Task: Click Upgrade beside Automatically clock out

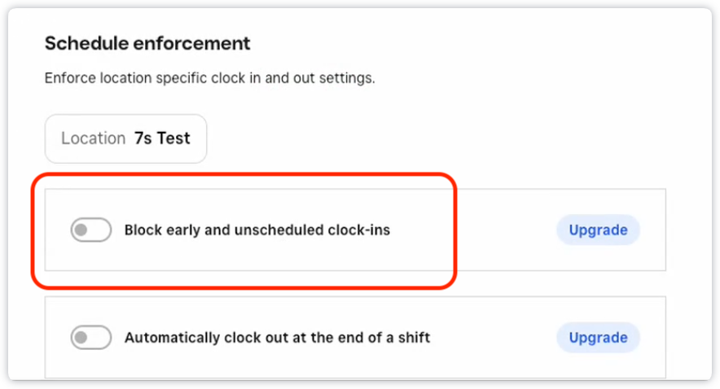Action: [598, 337]
